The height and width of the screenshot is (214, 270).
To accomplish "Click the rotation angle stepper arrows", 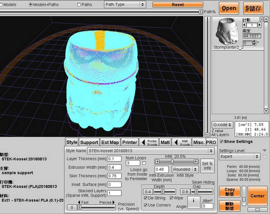I will [254, 43].
